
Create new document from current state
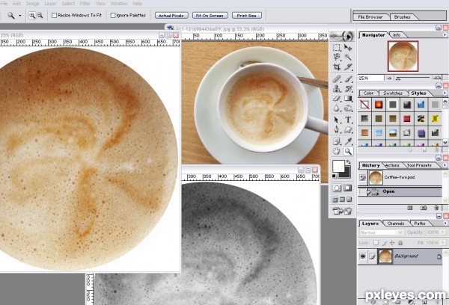pos(410,208)
